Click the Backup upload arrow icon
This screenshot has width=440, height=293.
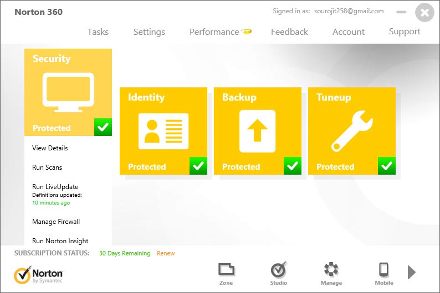pyautogui.click(x=257, y=131)
